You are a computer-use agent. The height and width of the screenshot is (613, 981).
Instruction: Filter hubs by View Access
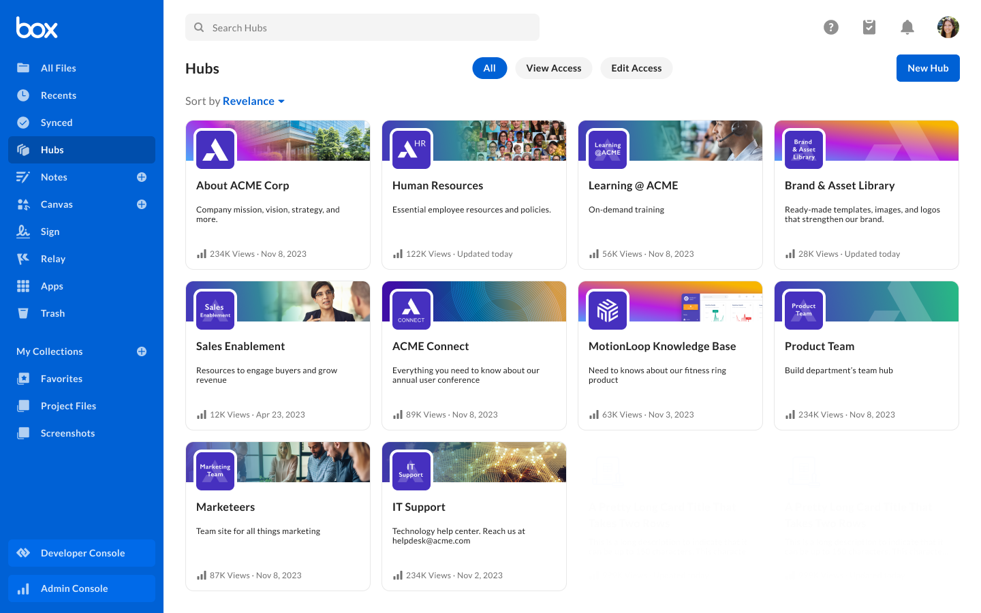tap(553, 68)
